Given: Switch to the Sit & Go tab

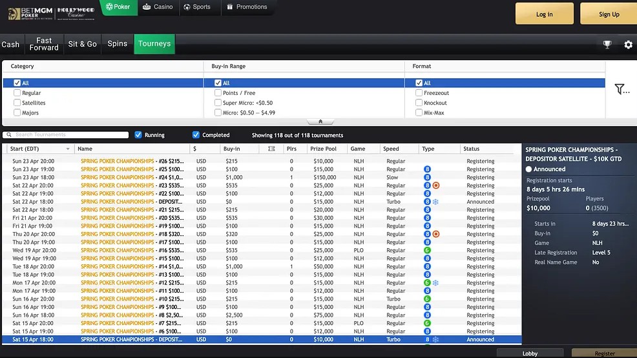Looking at the screenshot, I should click(82, 44).
